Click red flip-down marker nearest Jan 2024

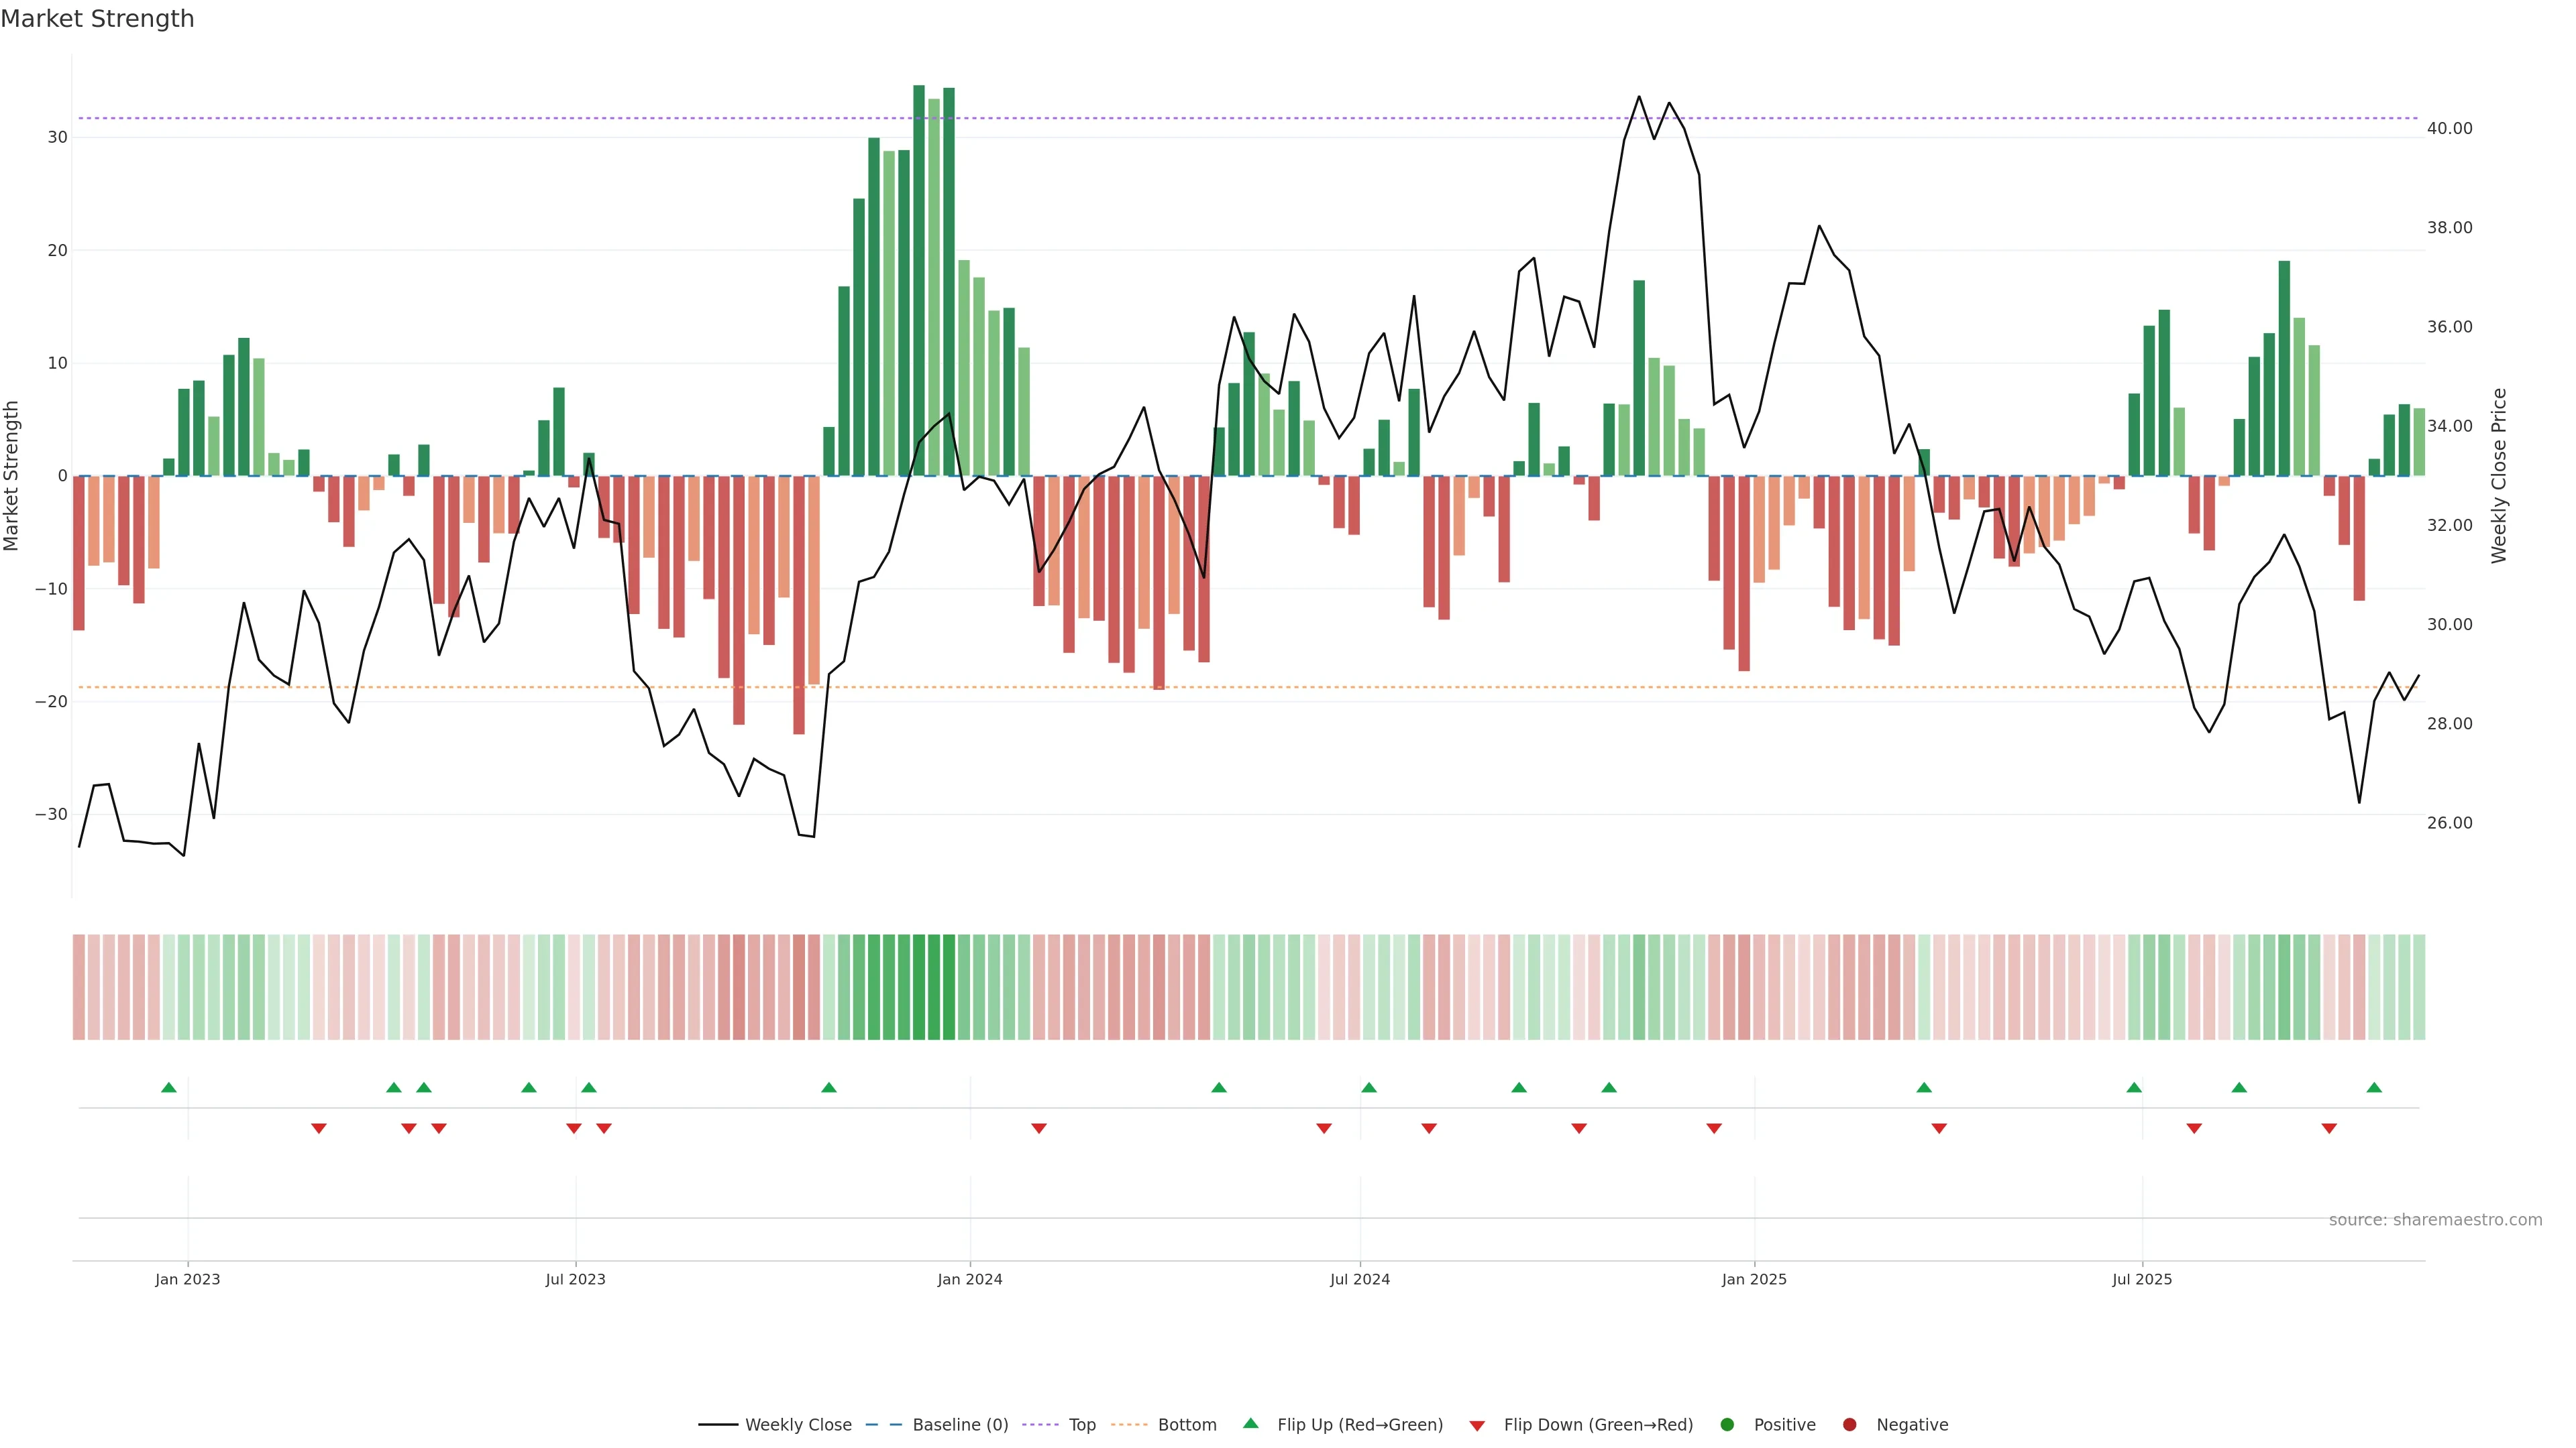point(1039,1128)
